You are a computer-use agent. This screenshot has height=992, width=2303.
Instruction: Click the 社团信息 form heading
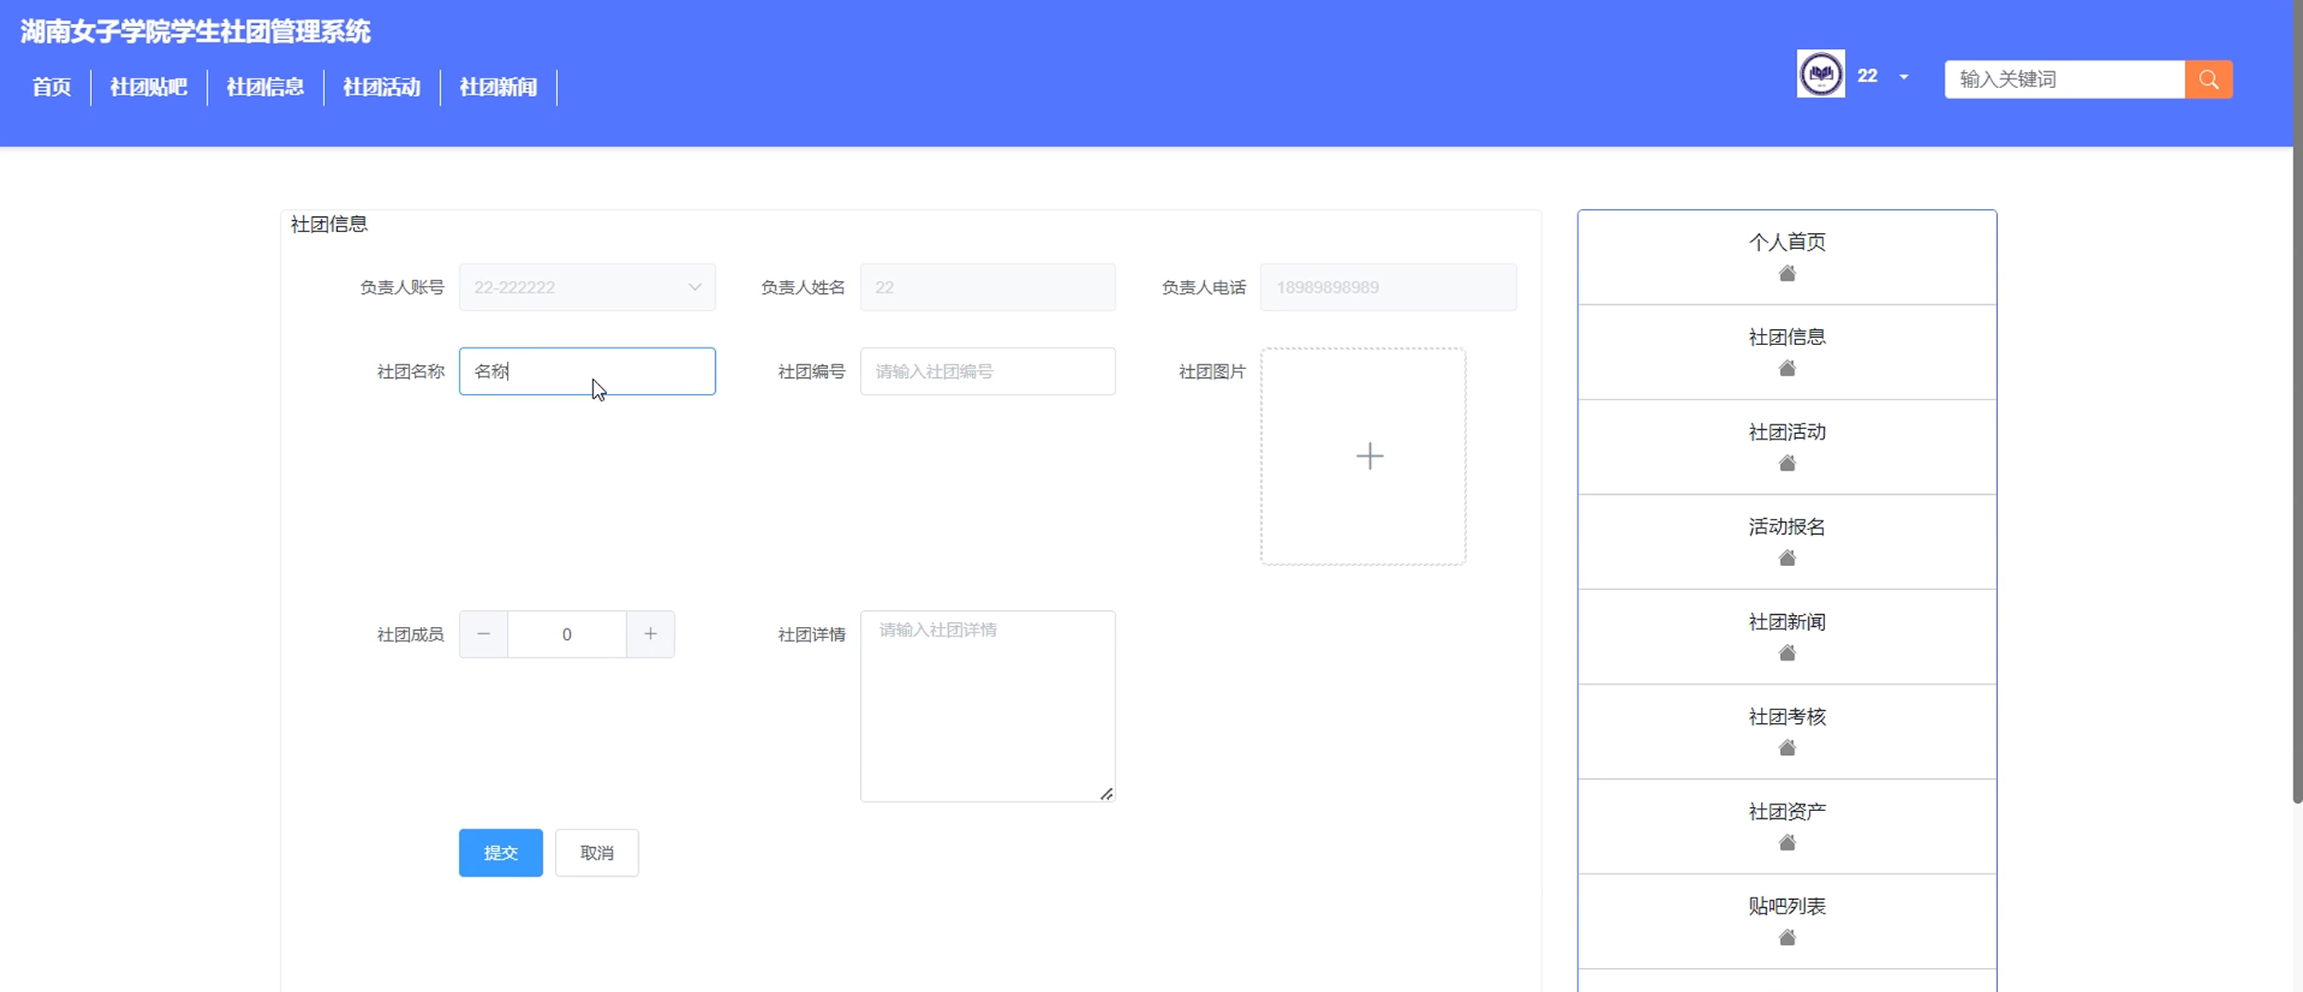[x=329, y=224]
